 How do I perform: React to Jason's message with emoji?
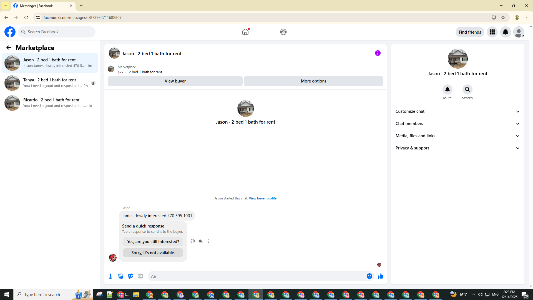193,241
